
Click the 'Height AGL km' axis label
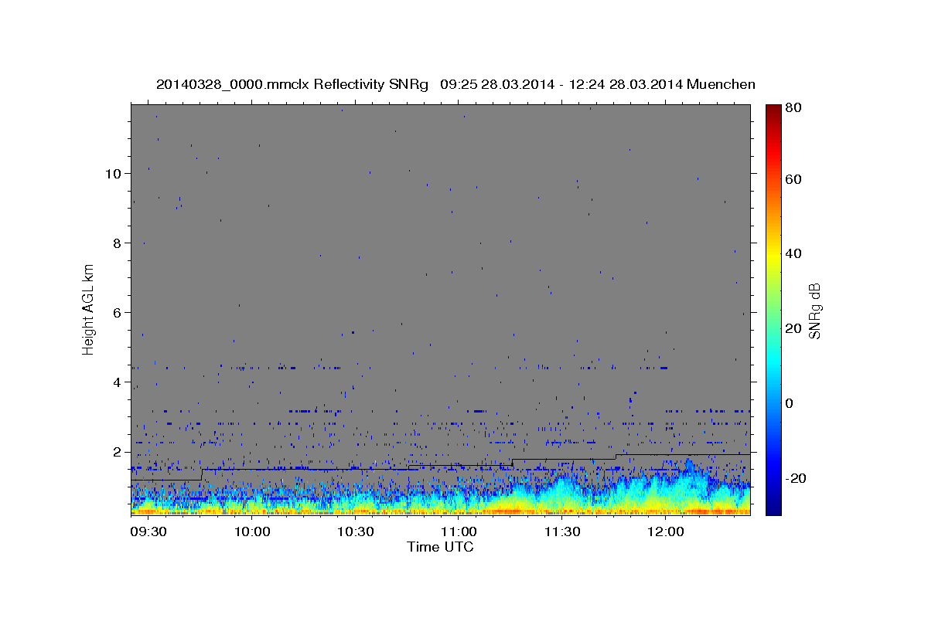coord(89,308)
